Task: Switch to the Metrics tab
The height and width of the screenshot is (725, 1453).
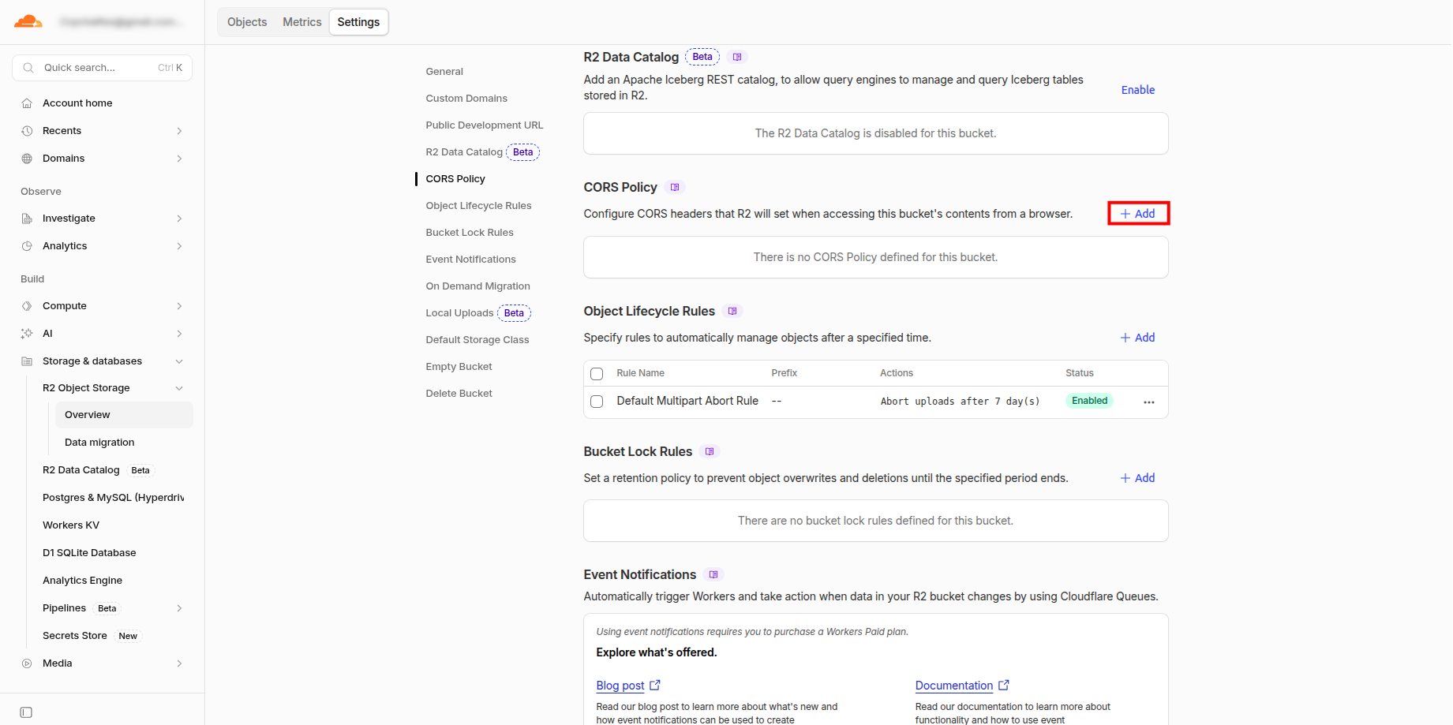Action: click(302, 22)
